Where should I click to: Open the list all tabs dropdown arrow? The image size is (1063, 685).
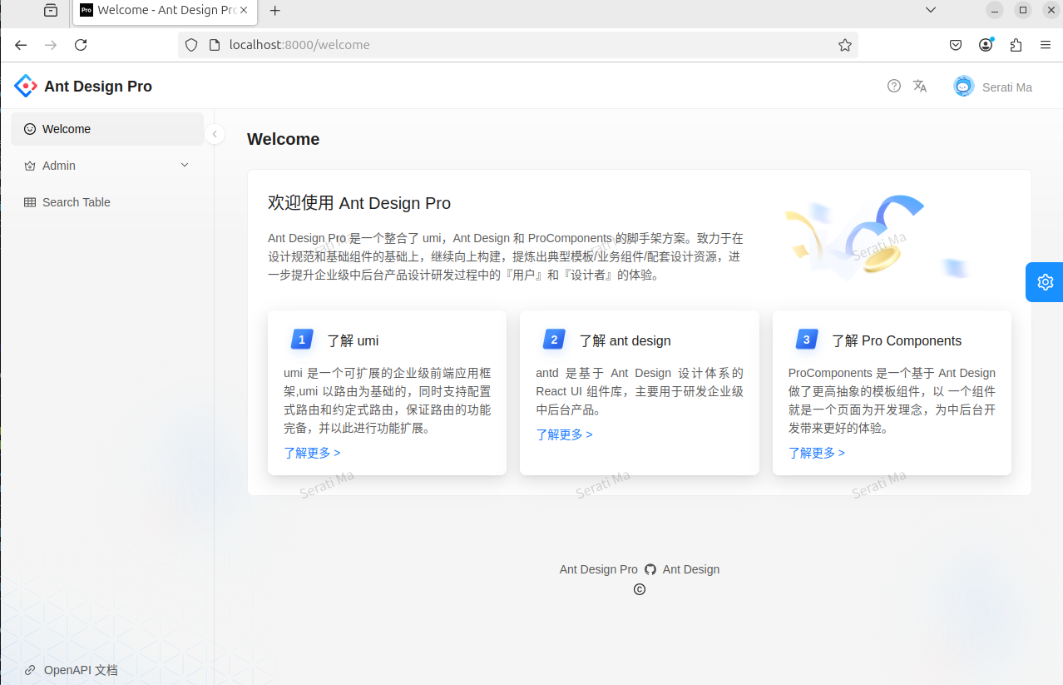pyautogui.click(x=932, y=10)
